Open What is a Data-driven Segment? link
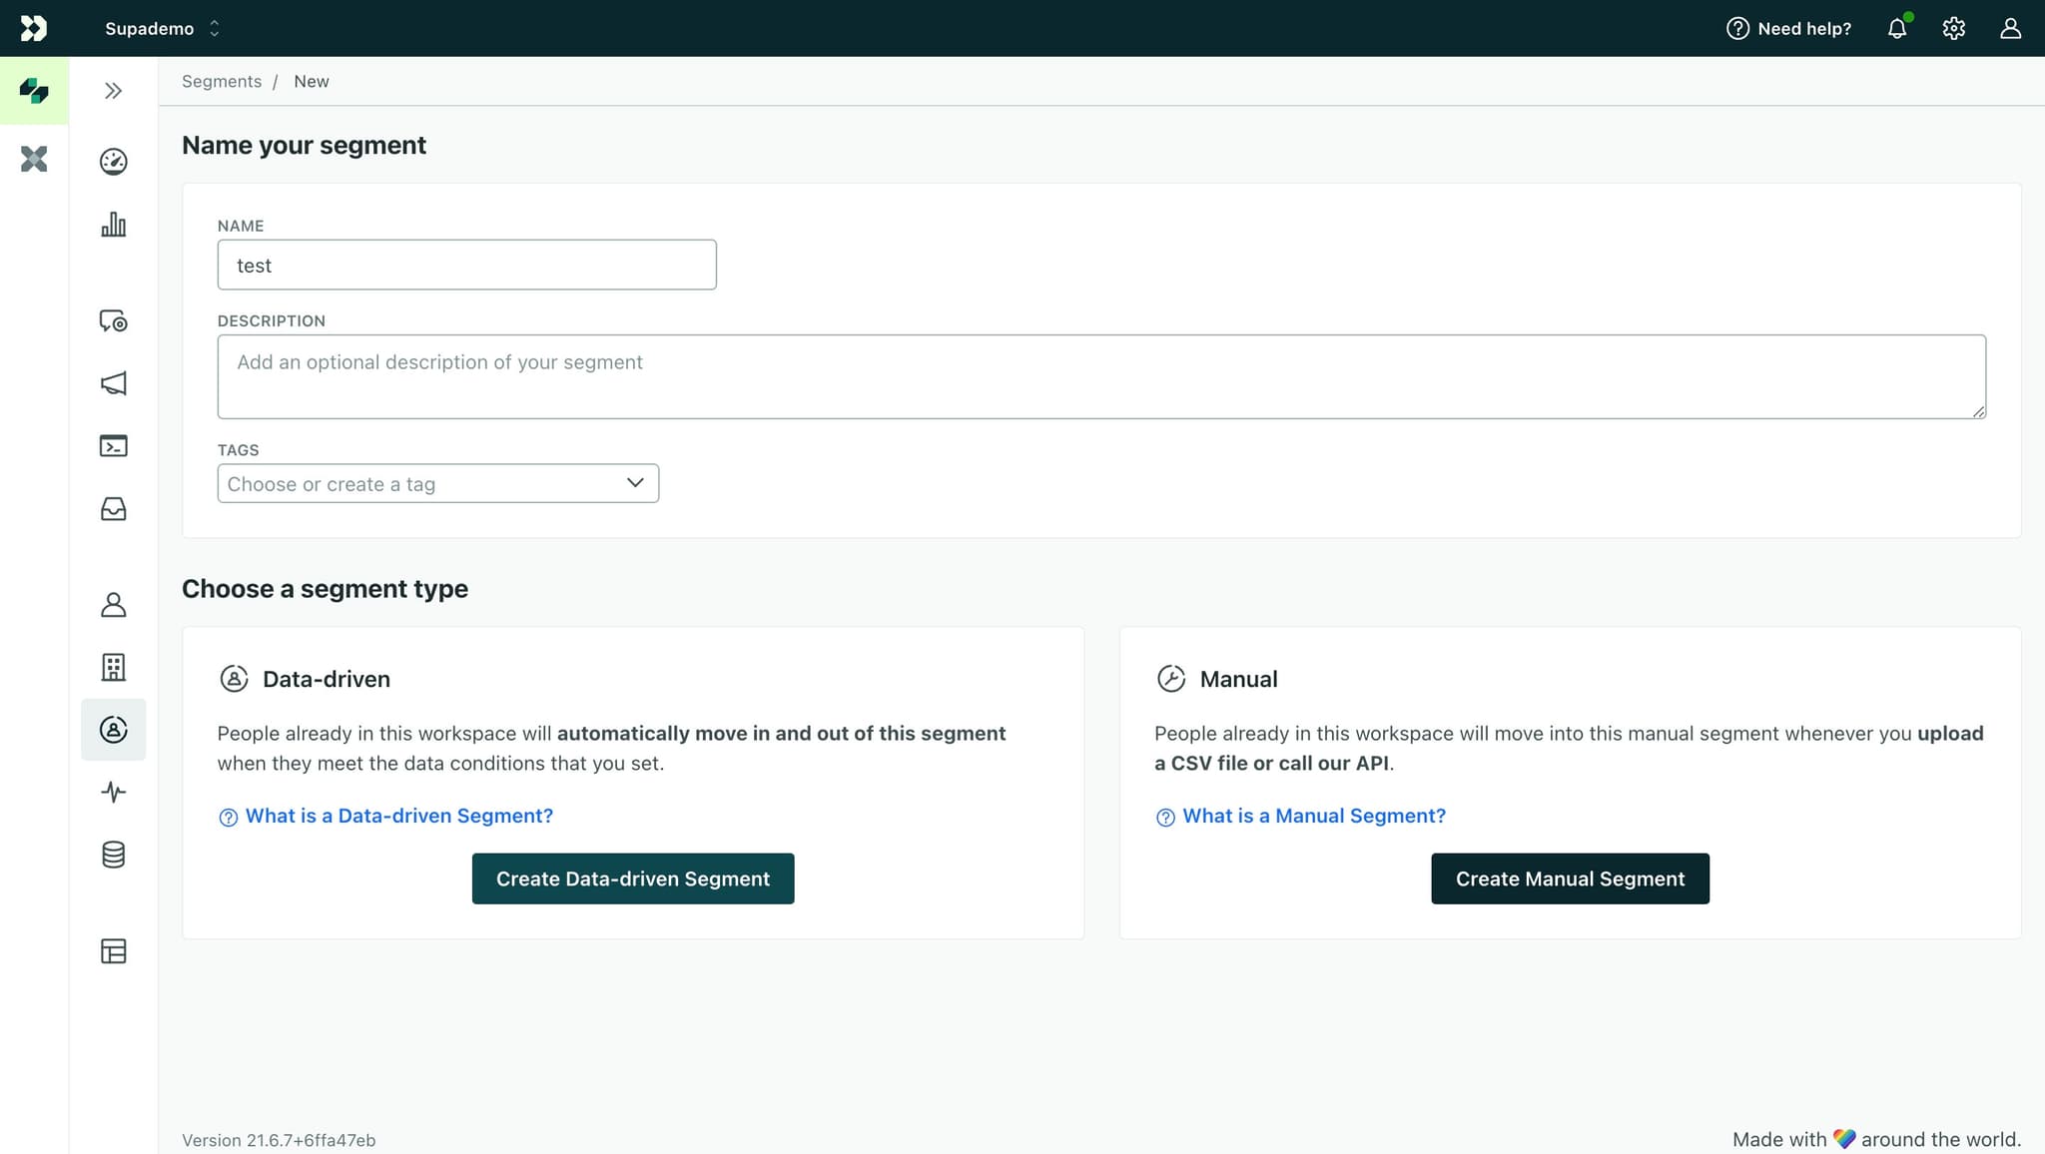Screen dimensions: 2045x1154 tap(398, 816)
